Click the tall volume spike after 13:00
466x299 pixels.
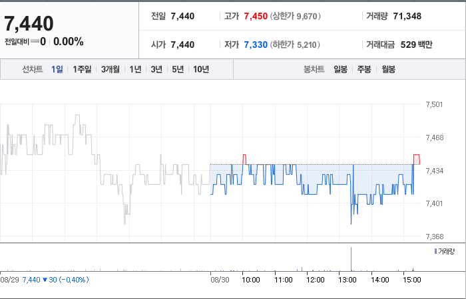pos(351,259)
